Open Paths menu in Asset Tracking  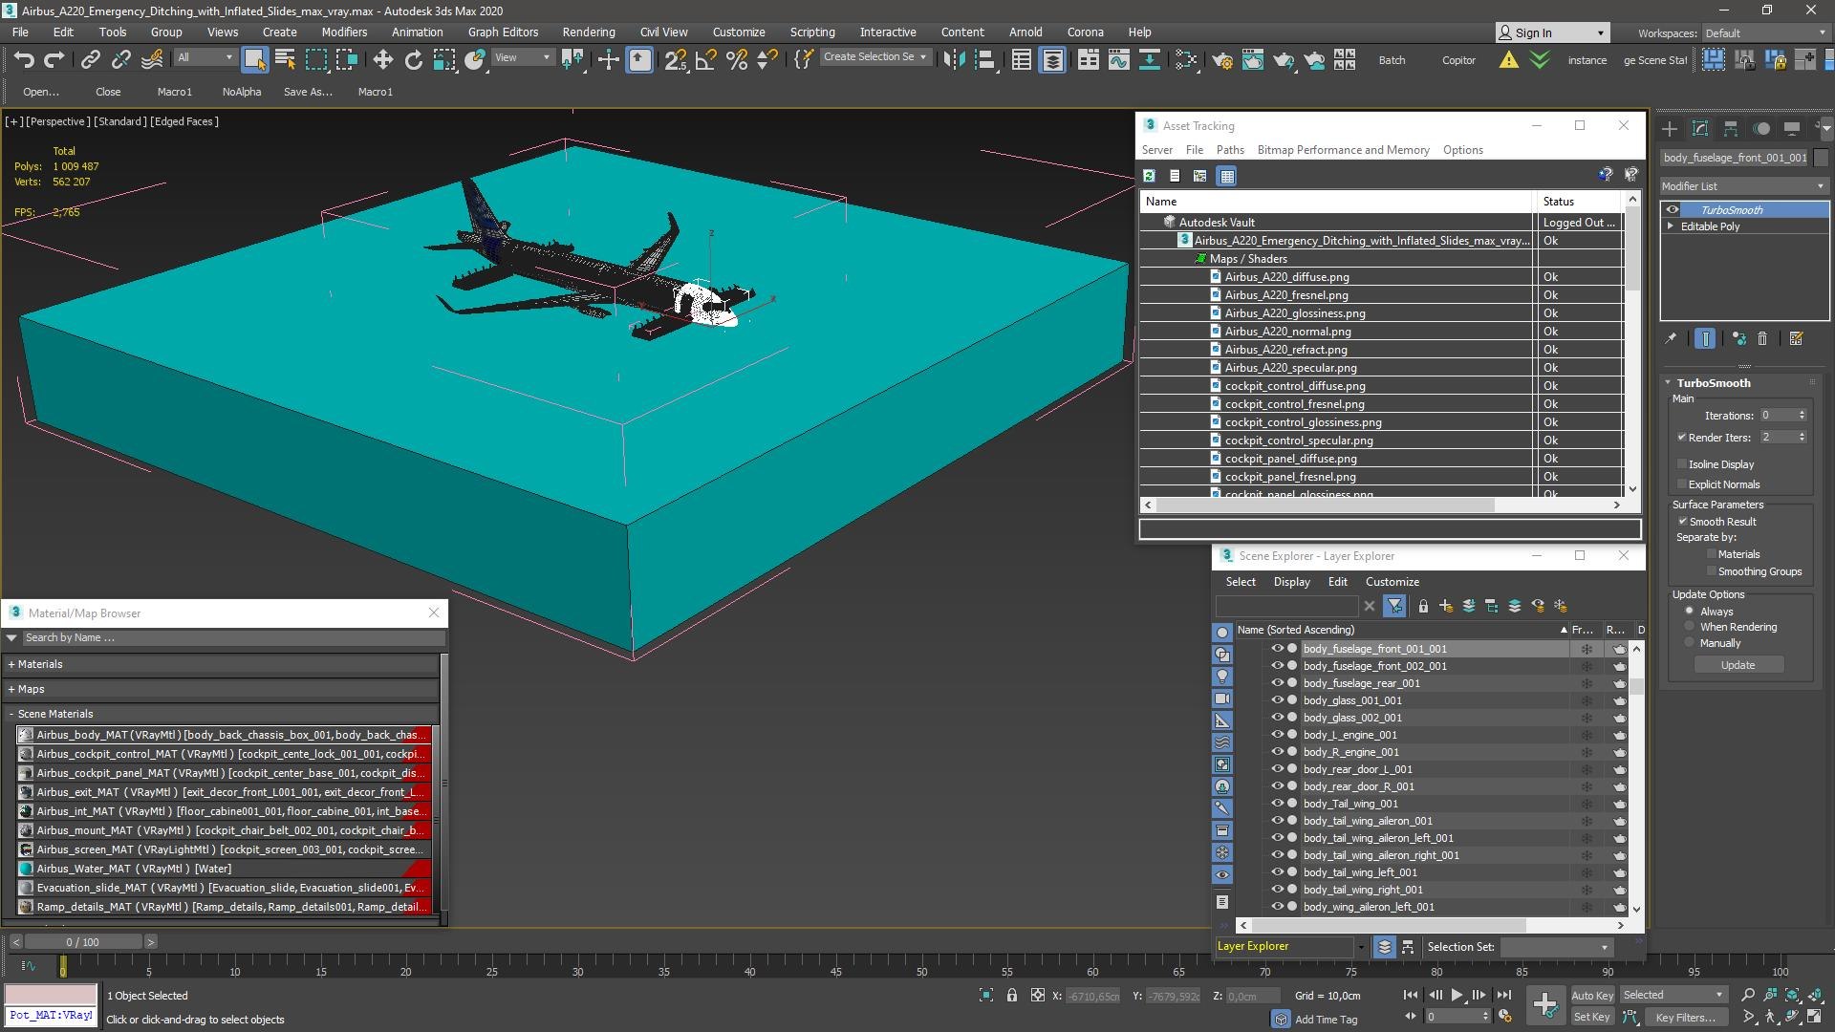click(x=1230, y=150)
